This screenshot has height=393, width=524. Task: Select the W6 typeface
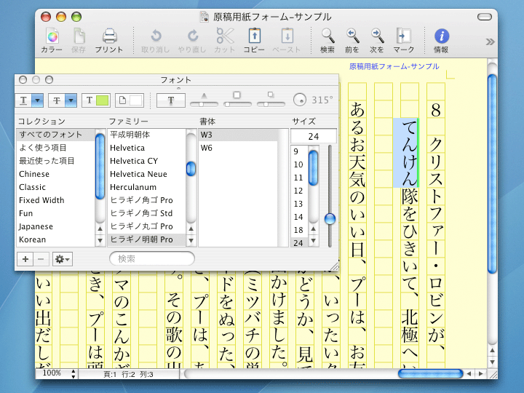pos(238,148)
